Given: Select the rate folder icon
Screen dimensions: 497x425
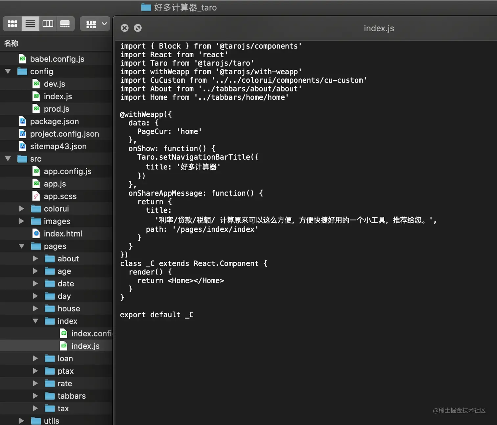Looking at the screenshot, I should pyautogui.click(x=50, y=384).
